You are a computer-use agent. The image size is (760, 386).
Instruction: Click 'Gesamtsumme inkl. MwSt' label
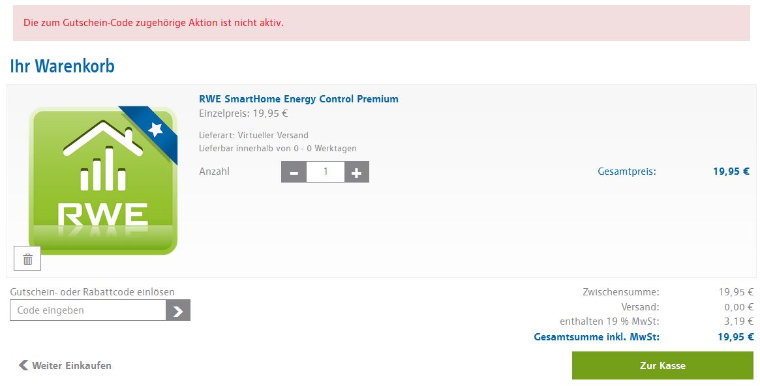pyautogui.click(x=597, y=336)
